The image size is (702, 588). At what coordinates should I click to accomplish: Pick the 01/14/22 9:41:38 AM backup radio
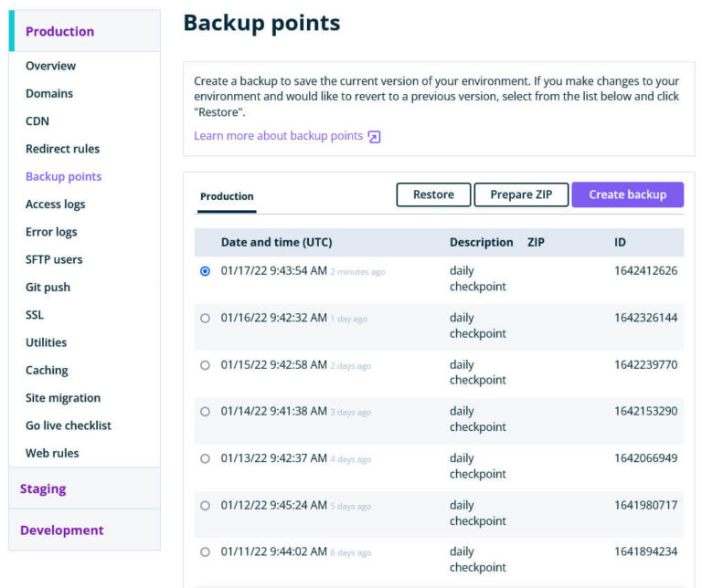coord(205,412)
